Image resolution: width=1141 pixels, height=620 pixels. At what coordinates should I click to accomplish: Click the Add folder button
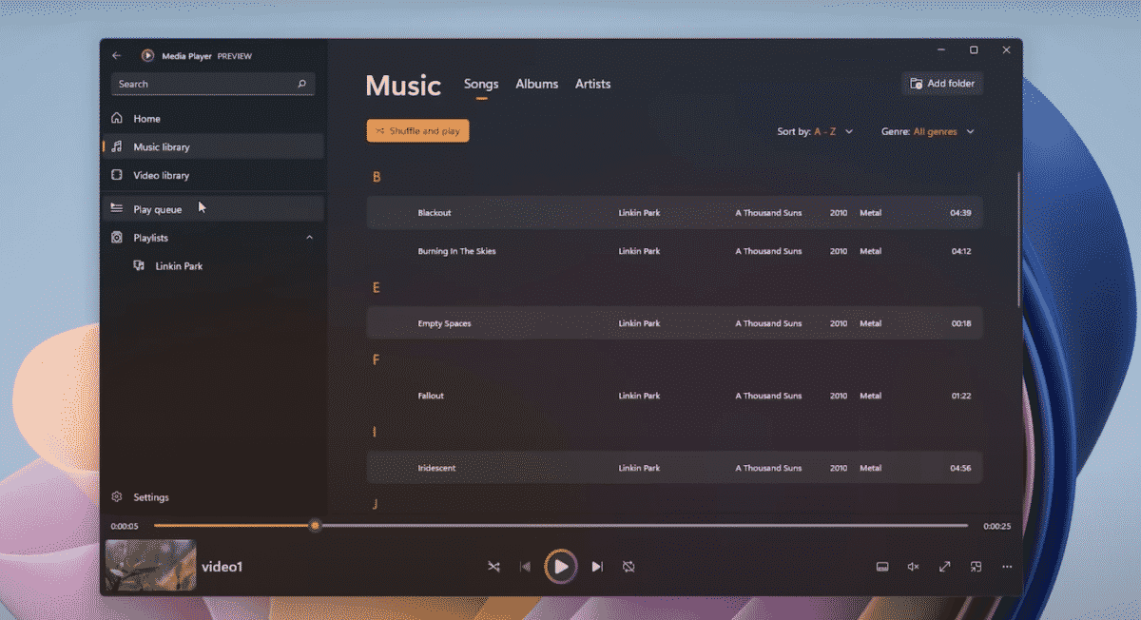(942, 84)
